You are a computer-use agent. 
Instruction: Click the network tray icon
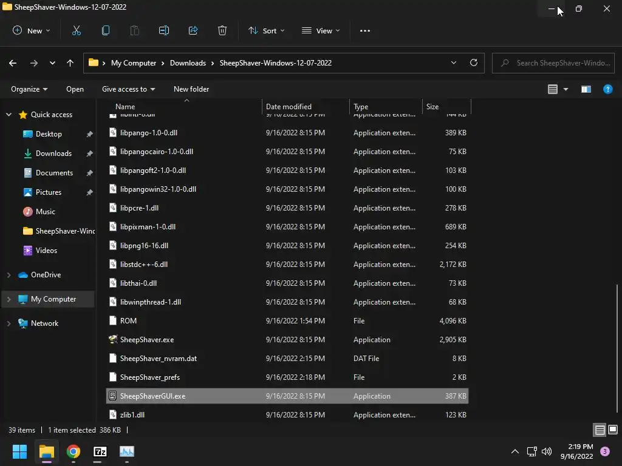coord(531,451)
